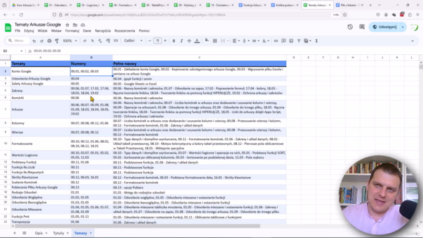This screenshot has width=423, height=238.
Task: Click the font size field
Action: (157, 41)
